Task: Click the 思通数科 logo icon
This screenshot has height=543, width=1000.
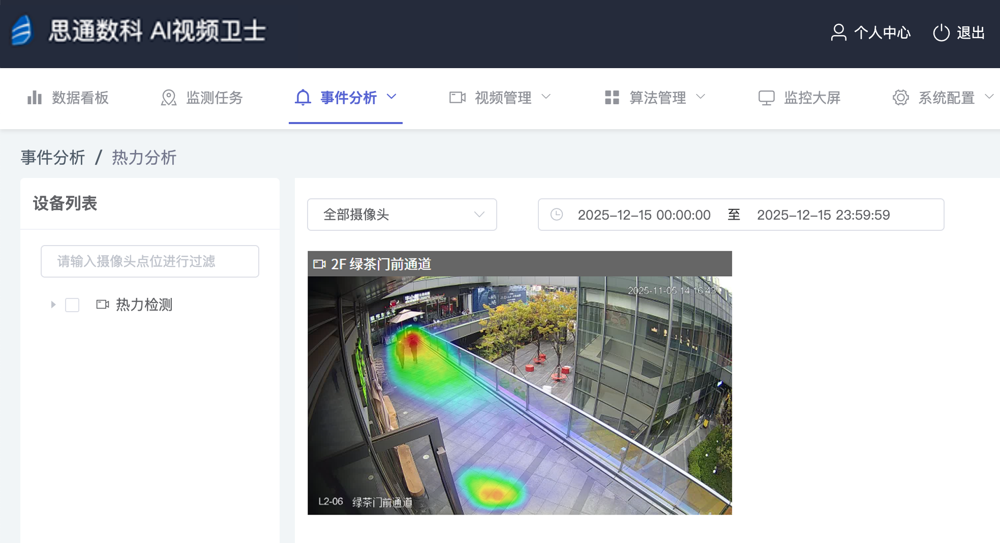Action: tap(22, 31)
